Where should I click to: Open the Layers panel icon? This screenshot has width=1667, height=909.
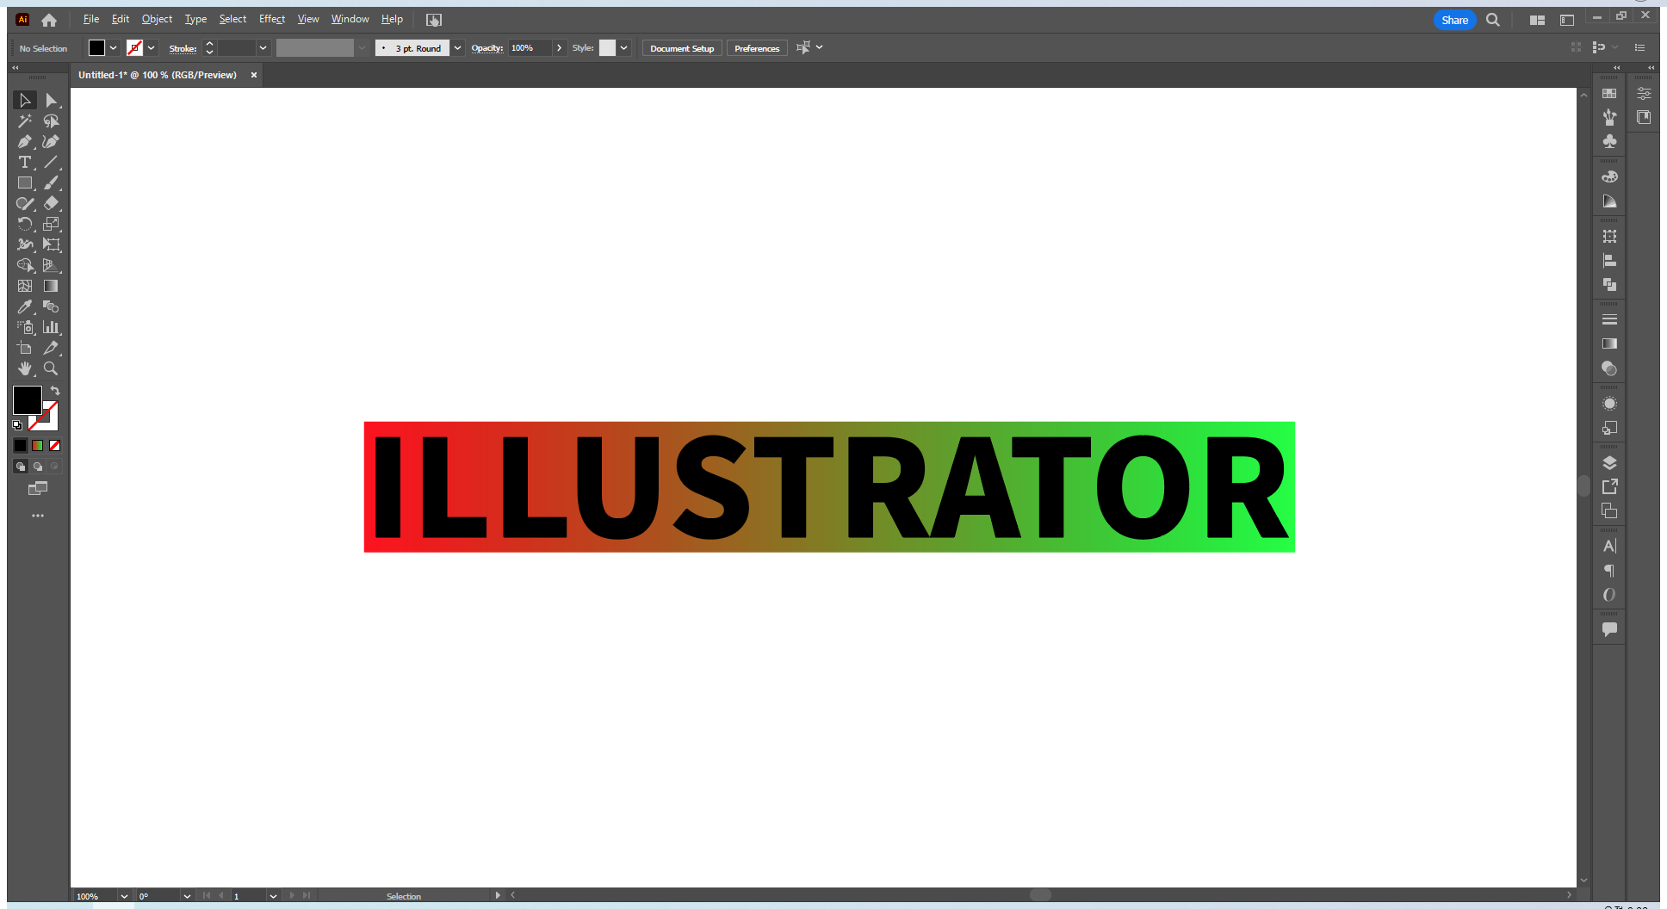pos(1609,463)
